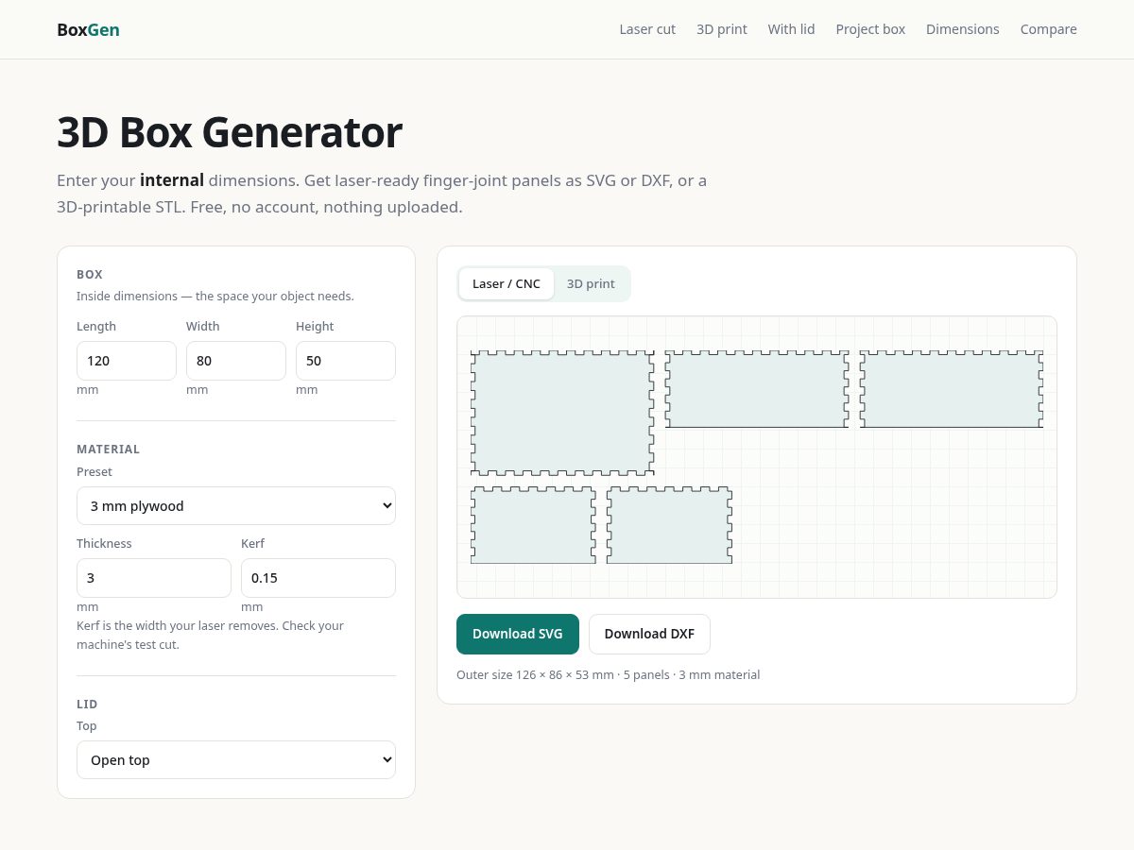Open the 3D print nav link
This screenshot has height=850, width=1134.
pos(722,29)
